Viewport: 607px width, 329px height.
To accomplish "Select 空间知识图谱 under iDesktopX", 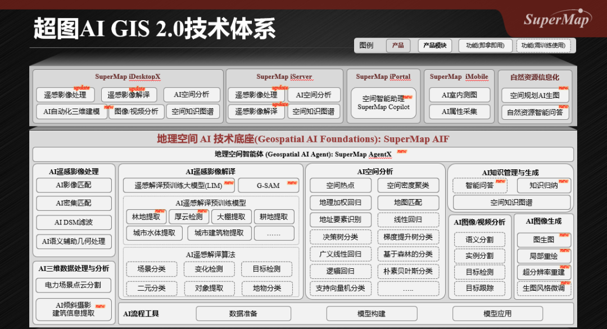I will click(x=193, y=111).
